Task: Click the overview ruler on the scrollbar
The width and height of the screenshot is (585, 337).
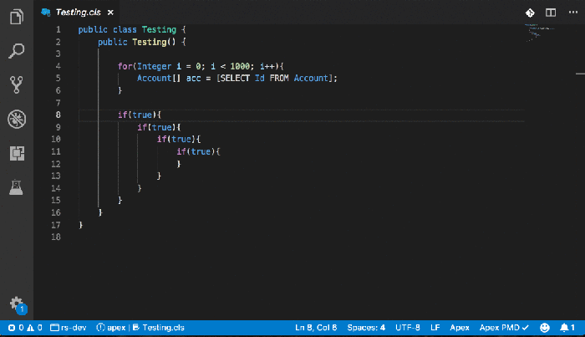Action: 580,74
